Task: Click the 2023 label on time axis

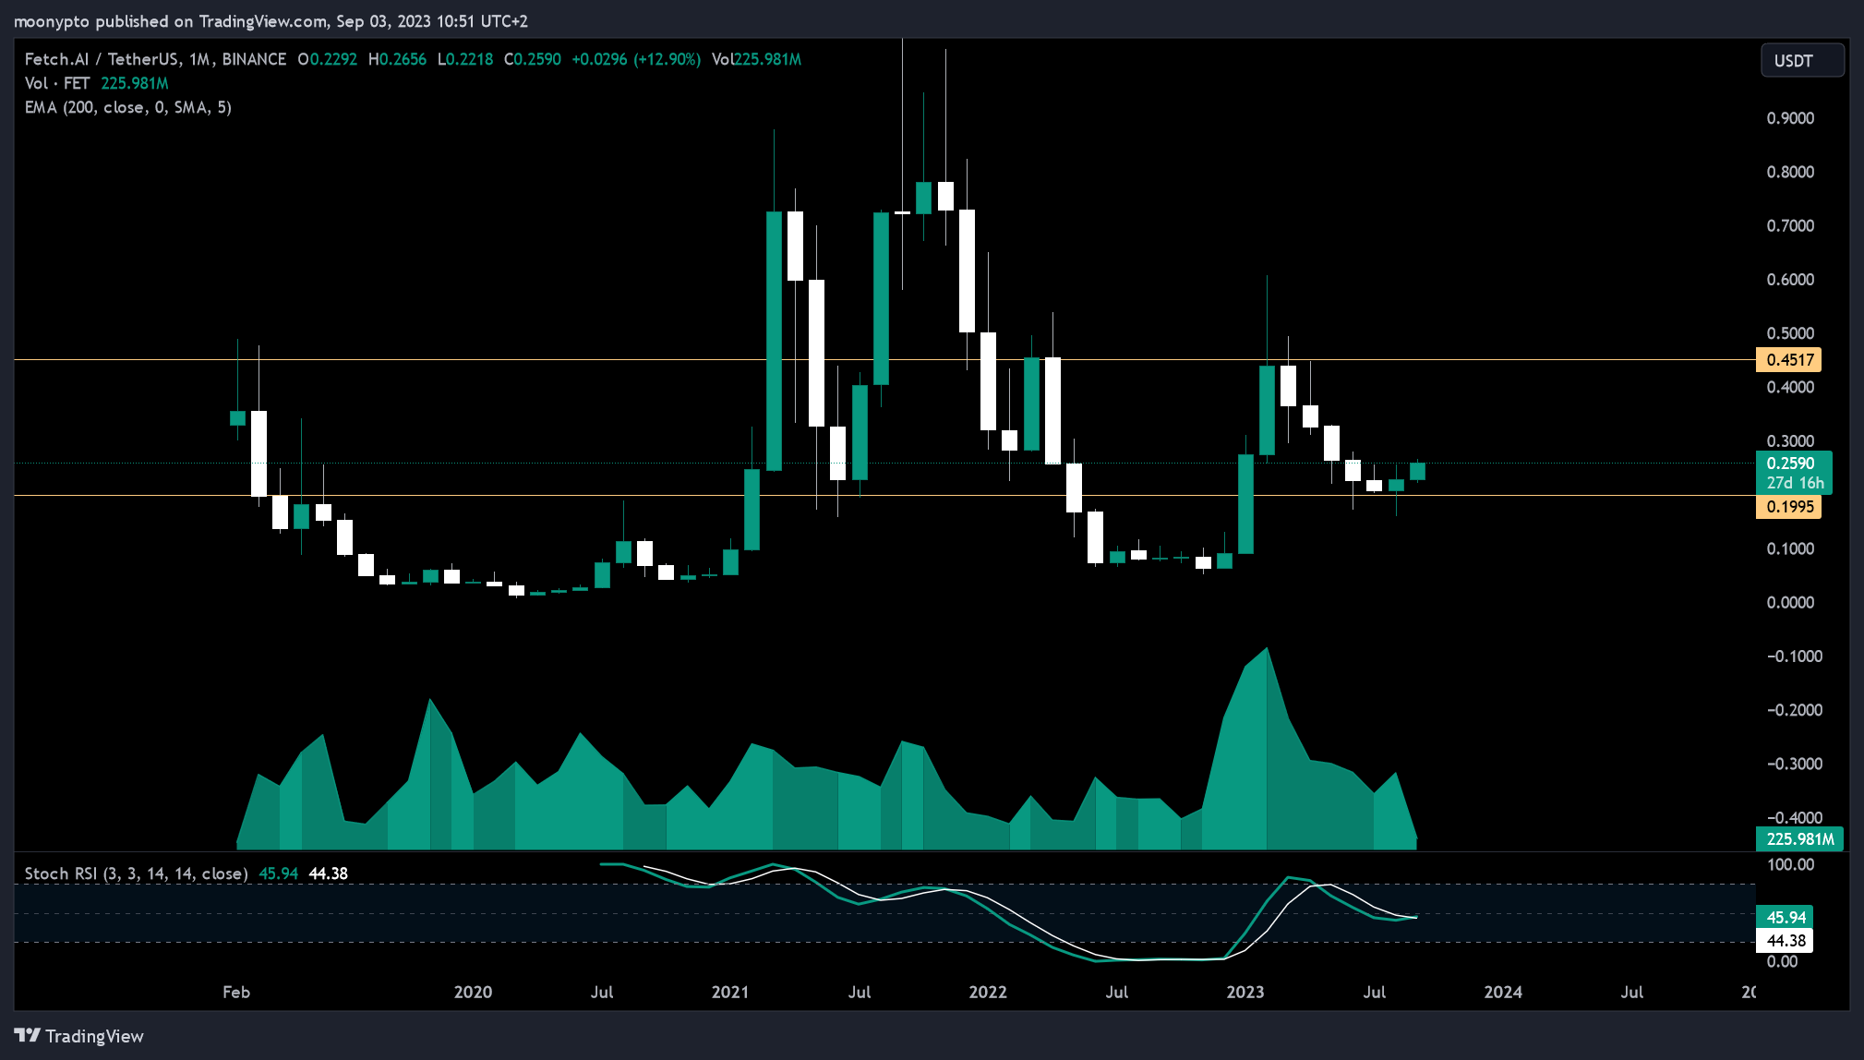Action: pos(1245,992)
